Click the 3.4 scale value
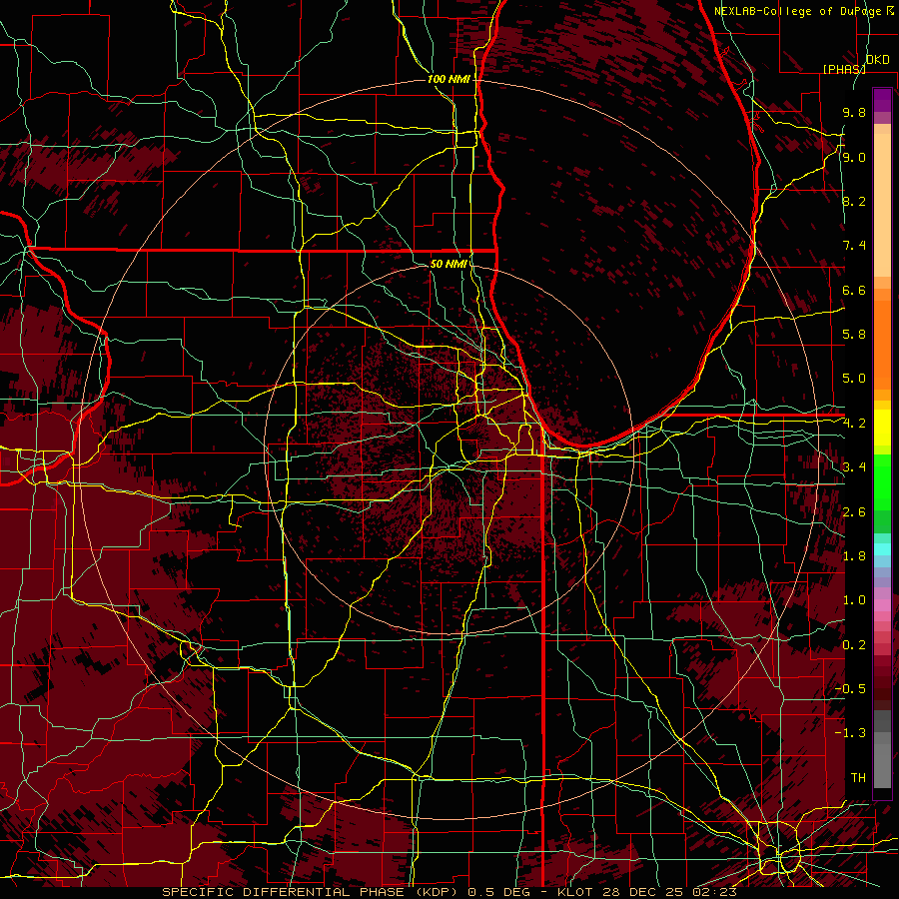Screen dimensions: 899x899 pos(854,467)
